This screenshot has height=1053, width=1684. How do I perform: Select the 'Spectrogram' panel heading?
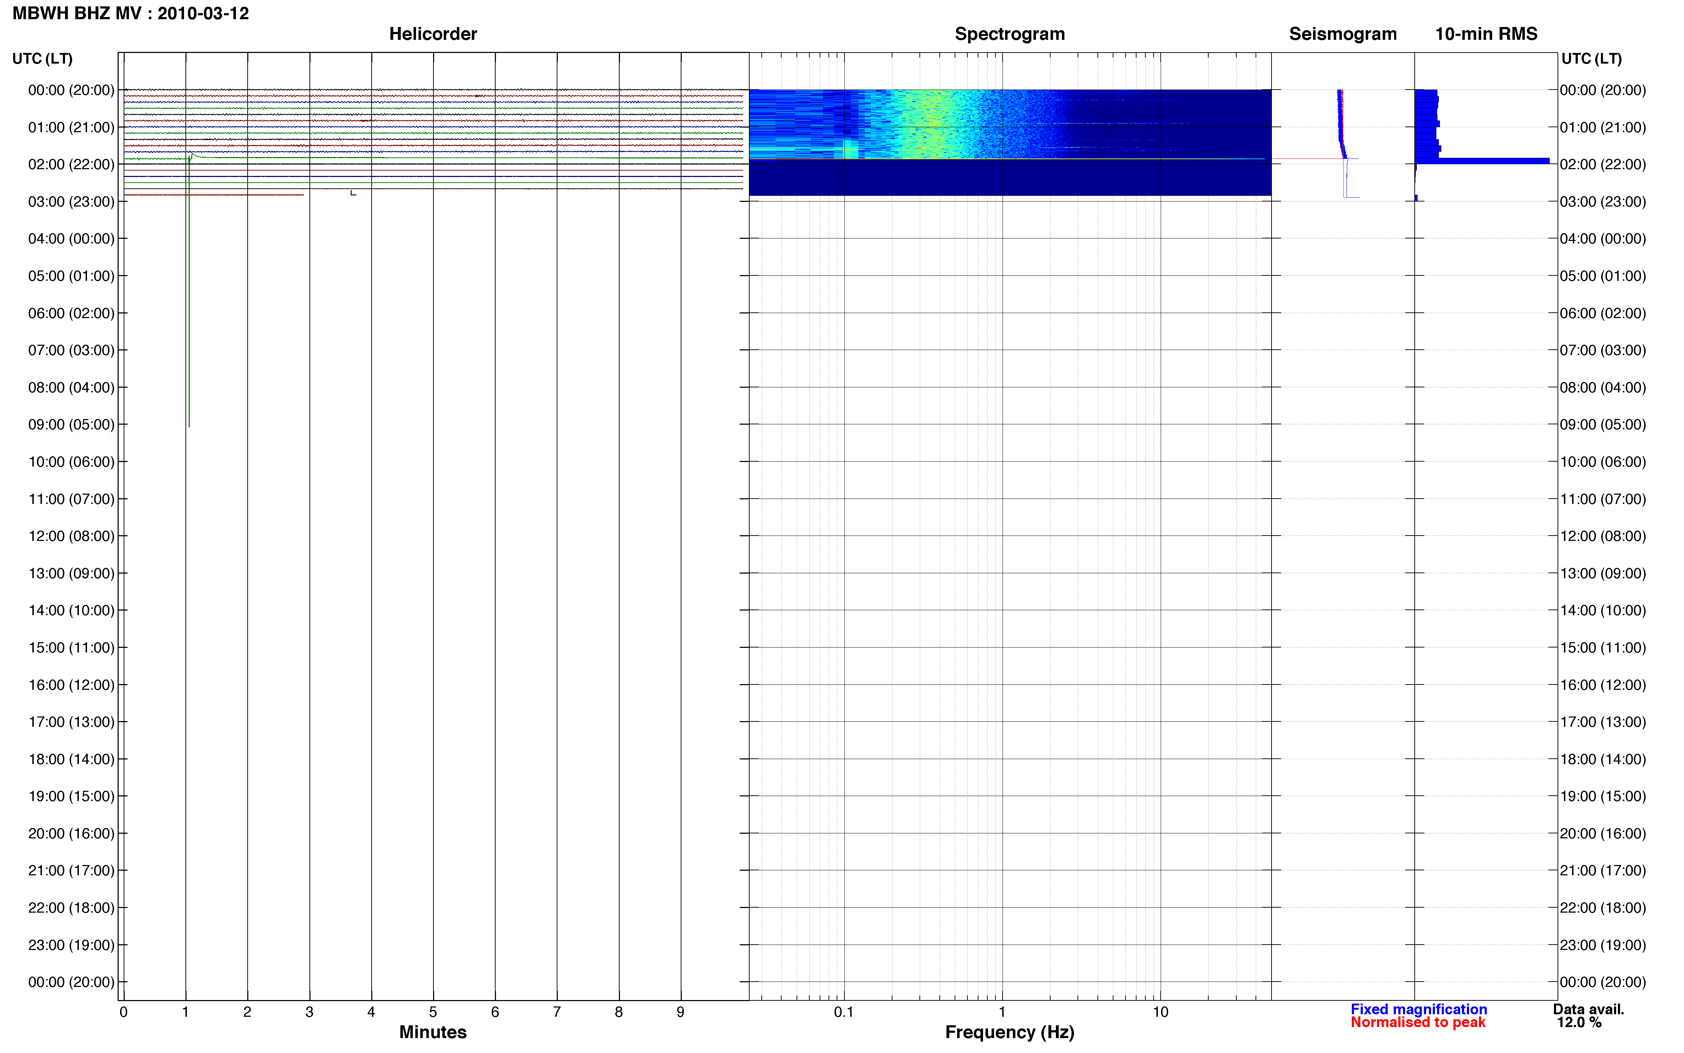(1009, 33)
